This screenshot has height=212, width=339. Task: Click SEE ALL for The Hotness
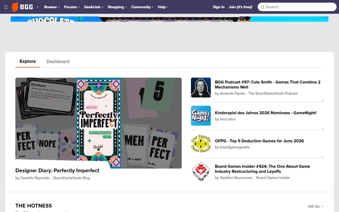tap(316, 206)
